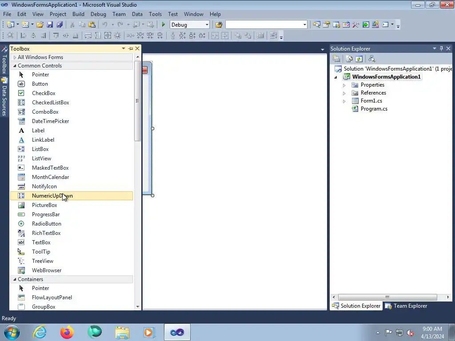Choose the CheckedListBox toolbox item
This screenshot has width=455, height=341.
click(x=72, y=103)
